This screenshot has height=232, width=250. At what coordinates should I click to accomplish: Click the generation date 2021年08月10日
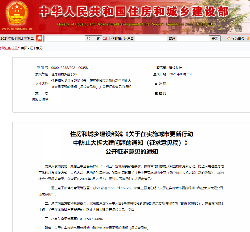point(181,74)
